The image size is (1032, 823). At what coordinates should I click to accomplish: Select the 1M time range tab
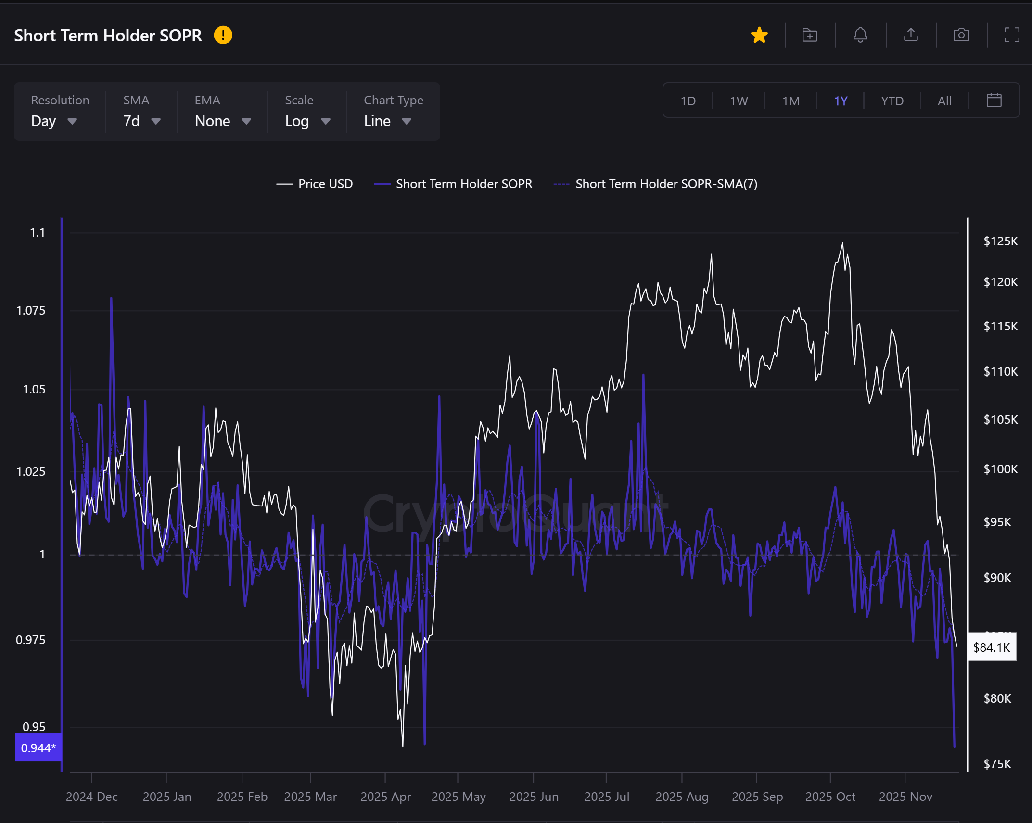pos(790,101)
